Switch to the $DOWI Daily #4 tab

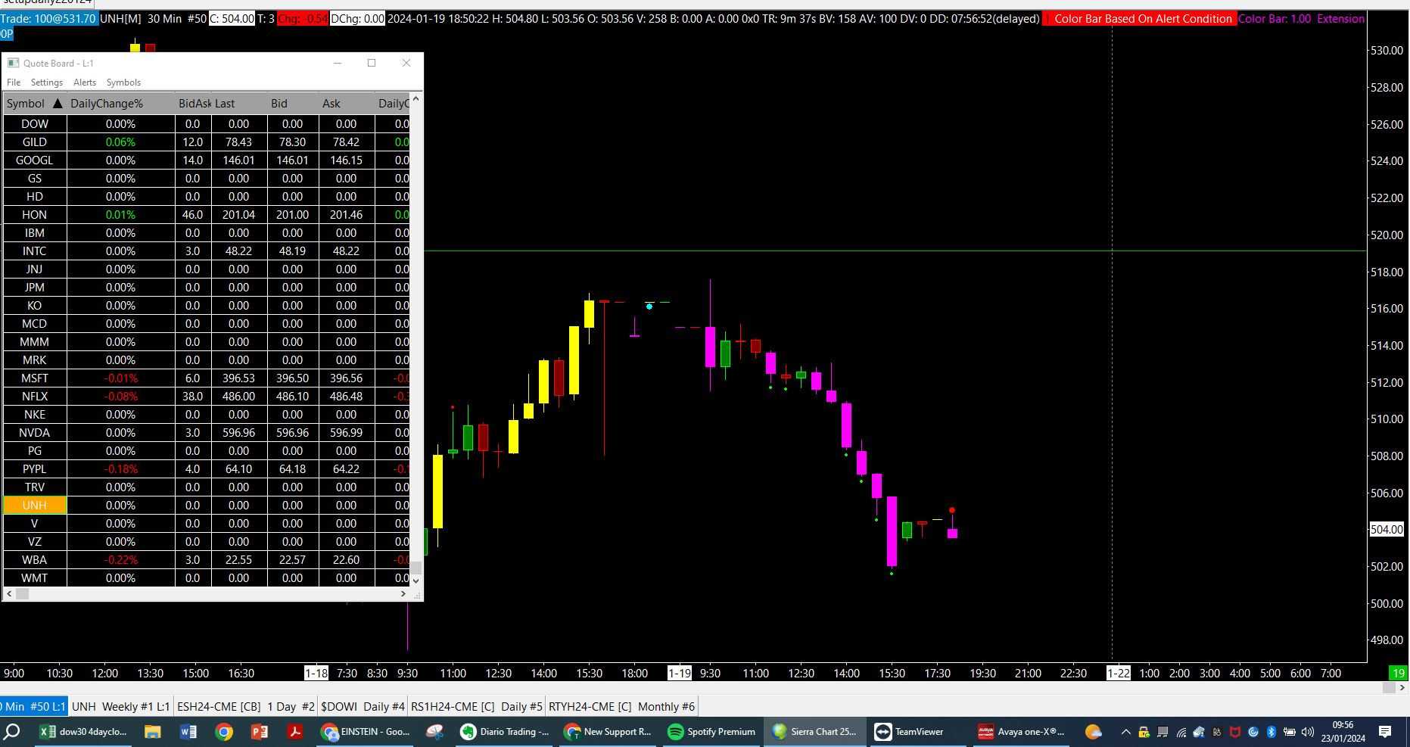click(363, 706)
